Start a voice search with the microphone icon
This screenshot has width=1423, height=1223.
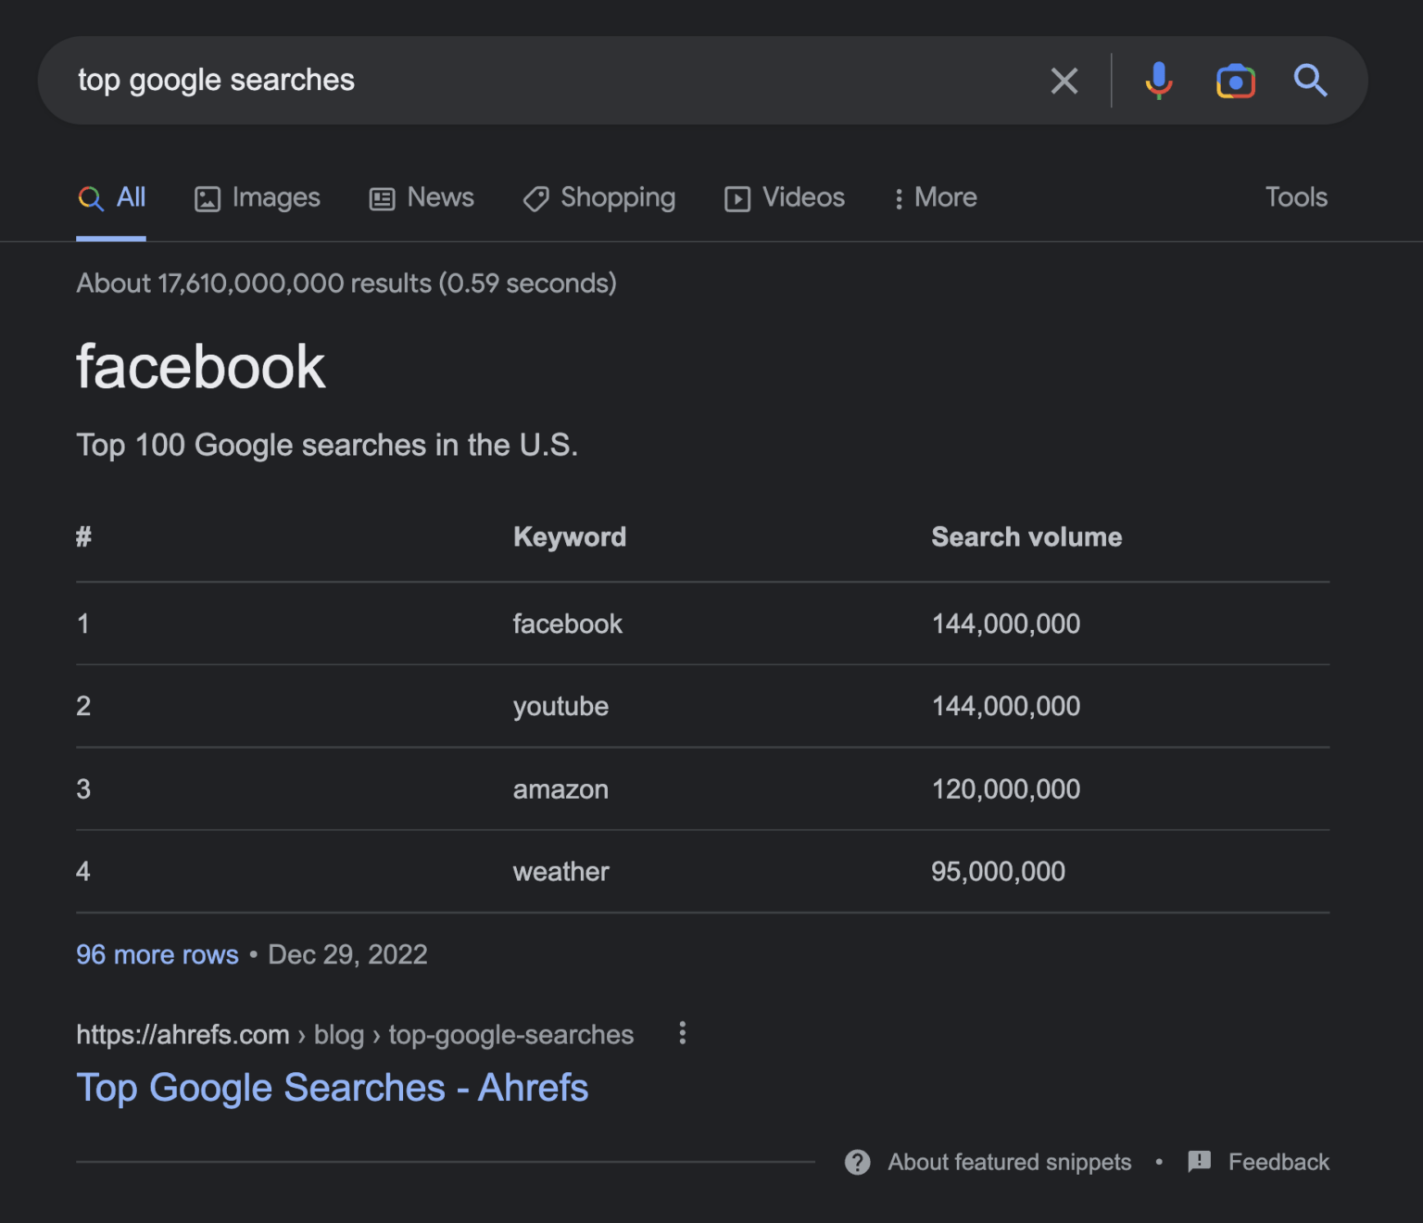pos(1159,81)
